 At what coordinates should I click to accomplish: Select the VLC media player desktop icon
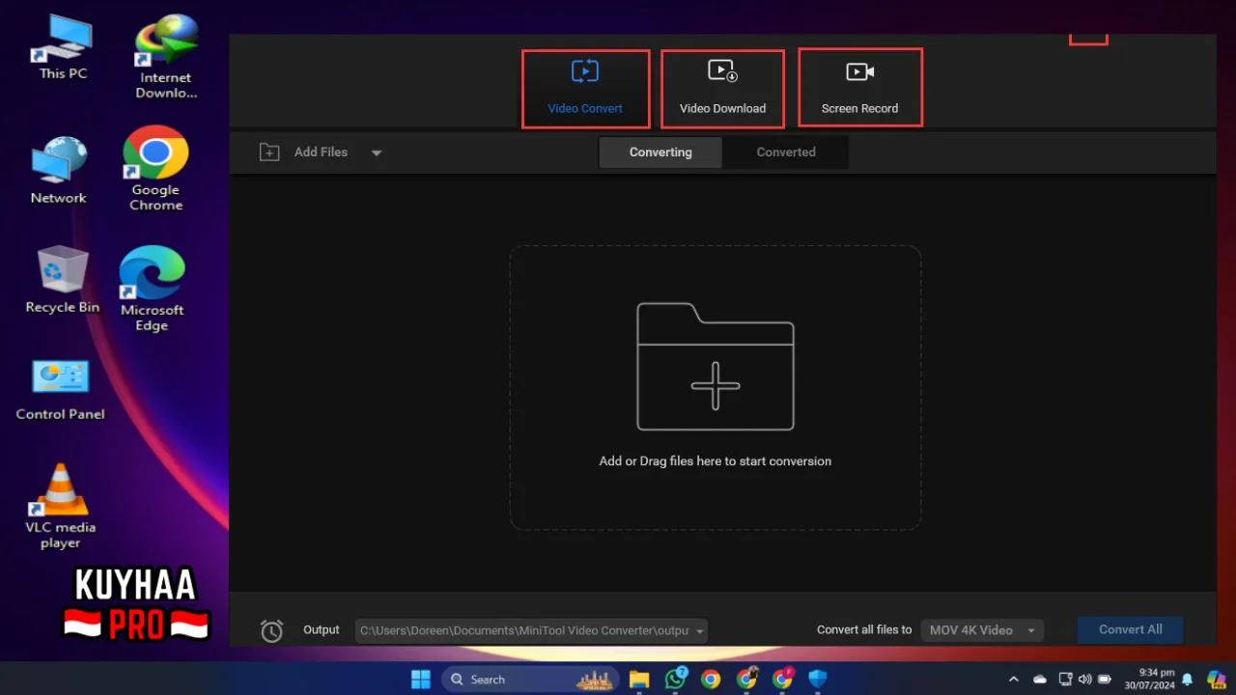(x=60, y=507)
